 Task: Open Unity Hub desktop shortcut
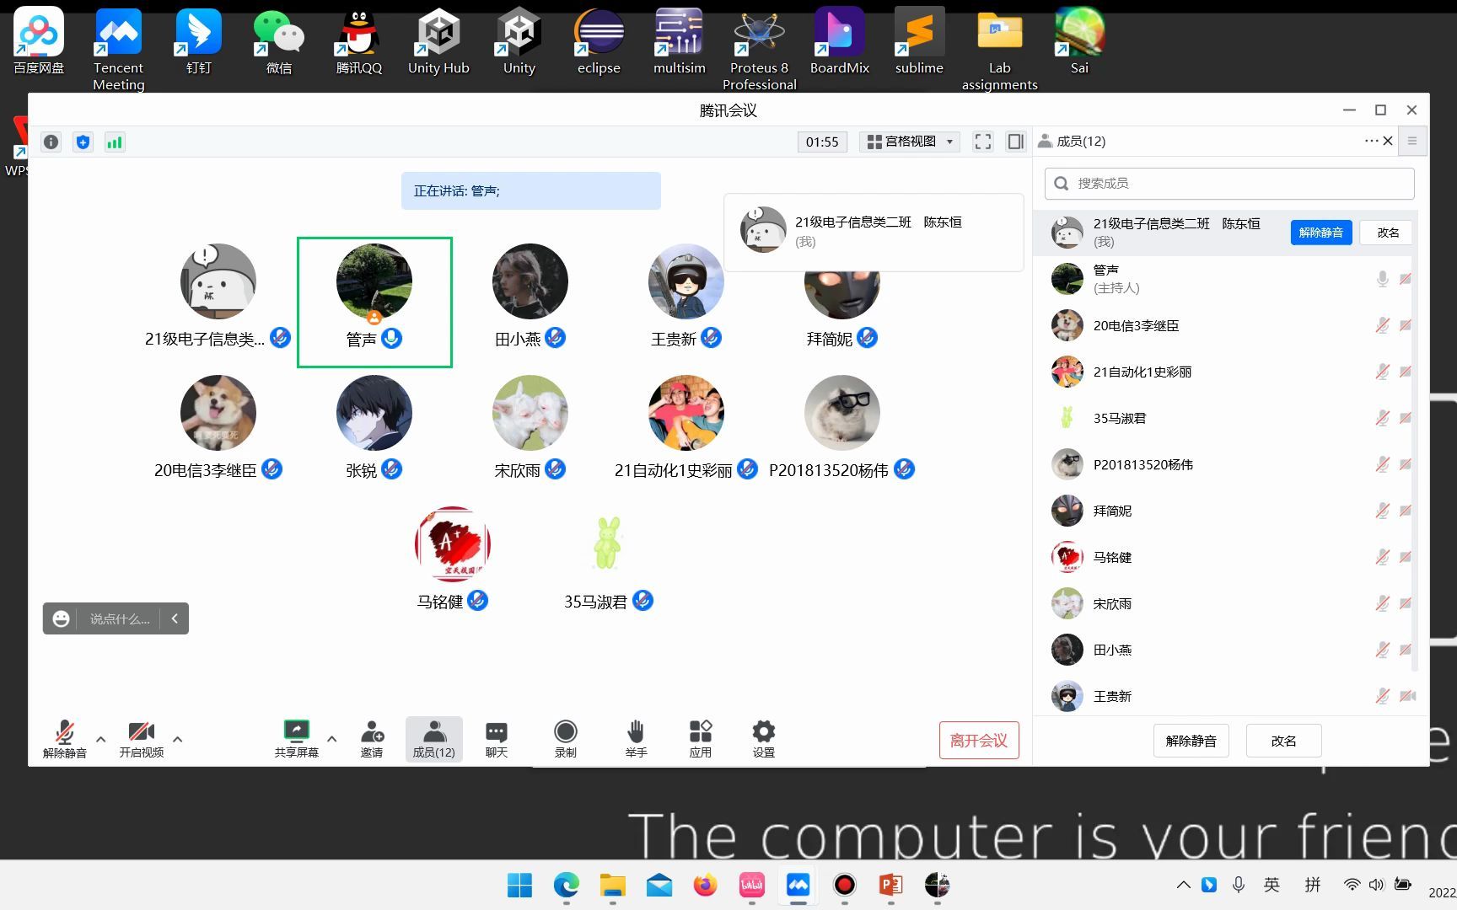[438, 40]
